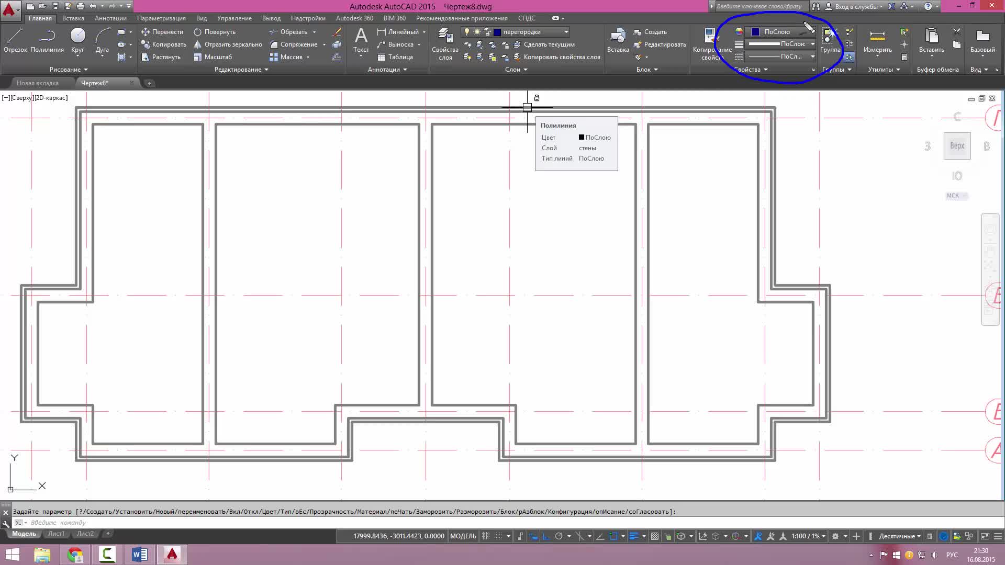The height and width of the screenshot is (565, 1005).
Task: Select the Отрезок (Line) tool
Action: coord(15,40)
